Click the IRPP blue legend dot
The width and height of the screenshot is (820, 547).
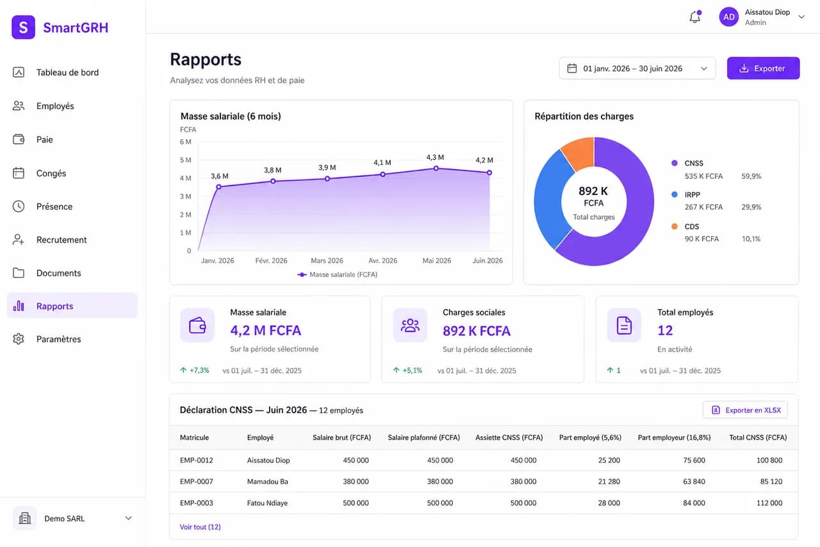click(x=674, y=194)
